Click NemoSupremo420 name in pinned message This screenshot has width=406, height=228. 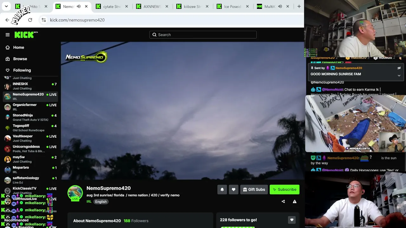click(x=349, y=68)
